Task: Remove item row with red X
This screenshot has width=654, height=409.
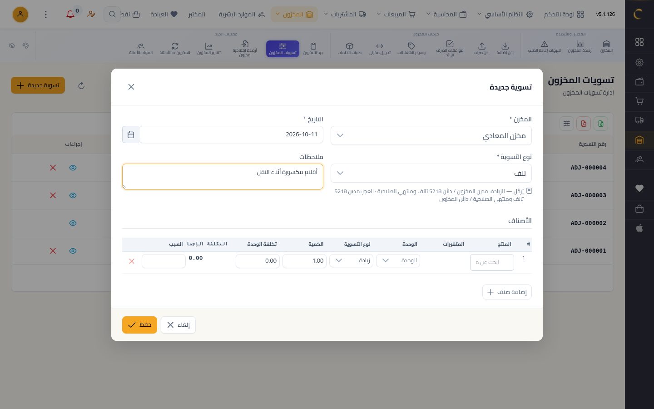Action: (x=132, y=261)
